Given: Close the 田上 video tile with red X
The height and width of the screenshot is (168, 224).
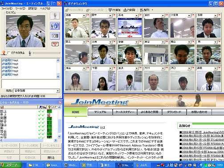Looking at the screenshot, I should click(x=88, y=41).
